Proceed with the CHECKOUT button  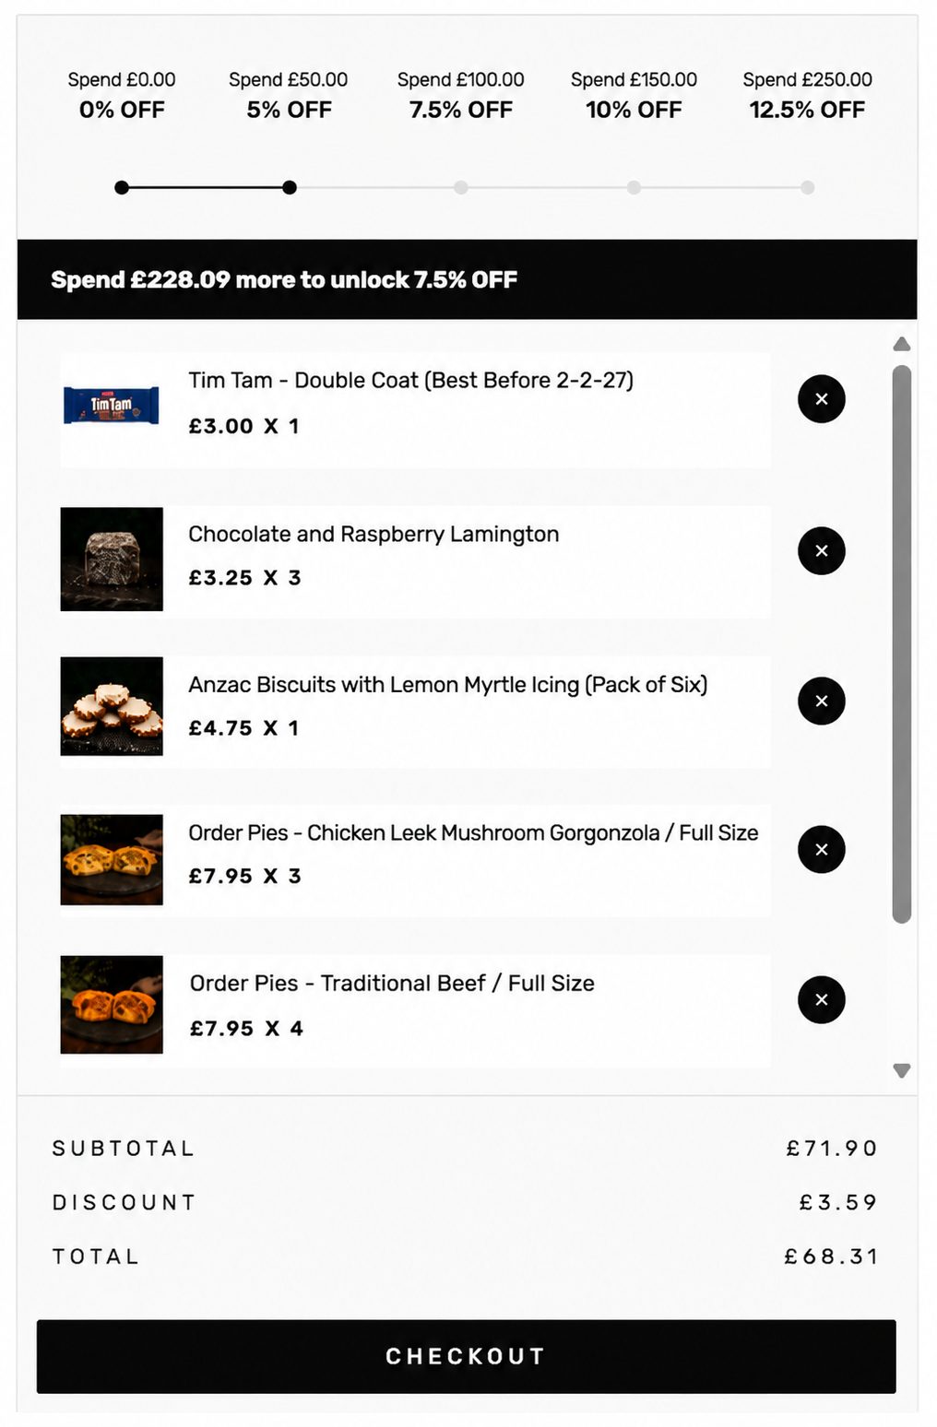pyautogui.click(x=466, y=1356)
